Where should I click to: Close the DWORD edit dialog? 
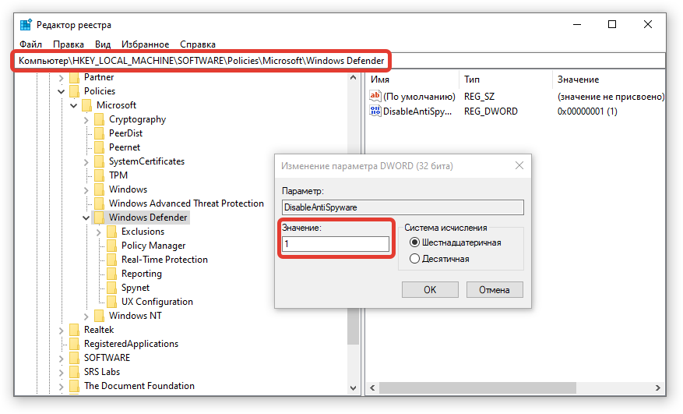click(519, 165)
